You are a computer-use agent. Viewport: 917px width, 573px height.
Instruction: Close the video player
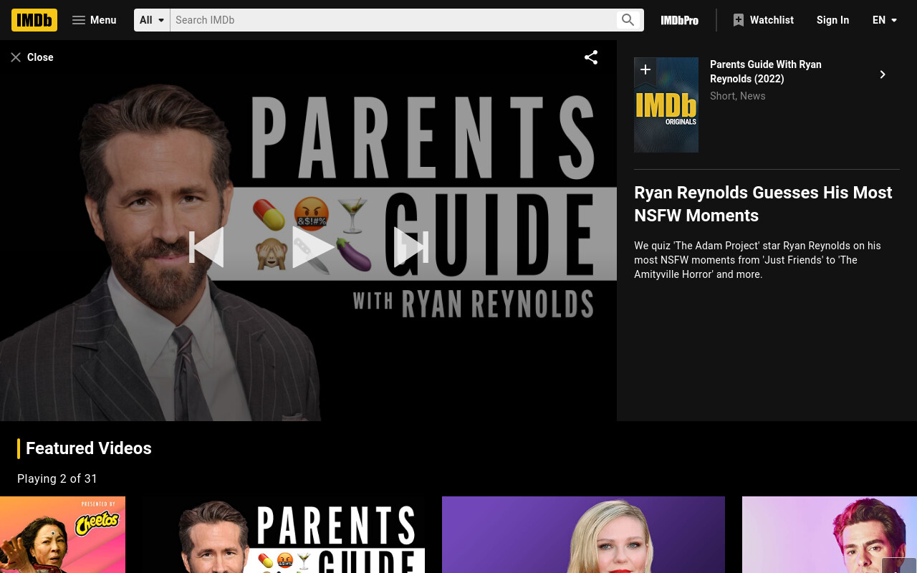(x=32, y=57)
